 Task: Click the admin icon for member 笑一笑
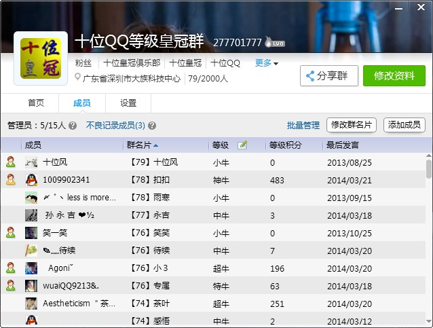tap(11, 233)
